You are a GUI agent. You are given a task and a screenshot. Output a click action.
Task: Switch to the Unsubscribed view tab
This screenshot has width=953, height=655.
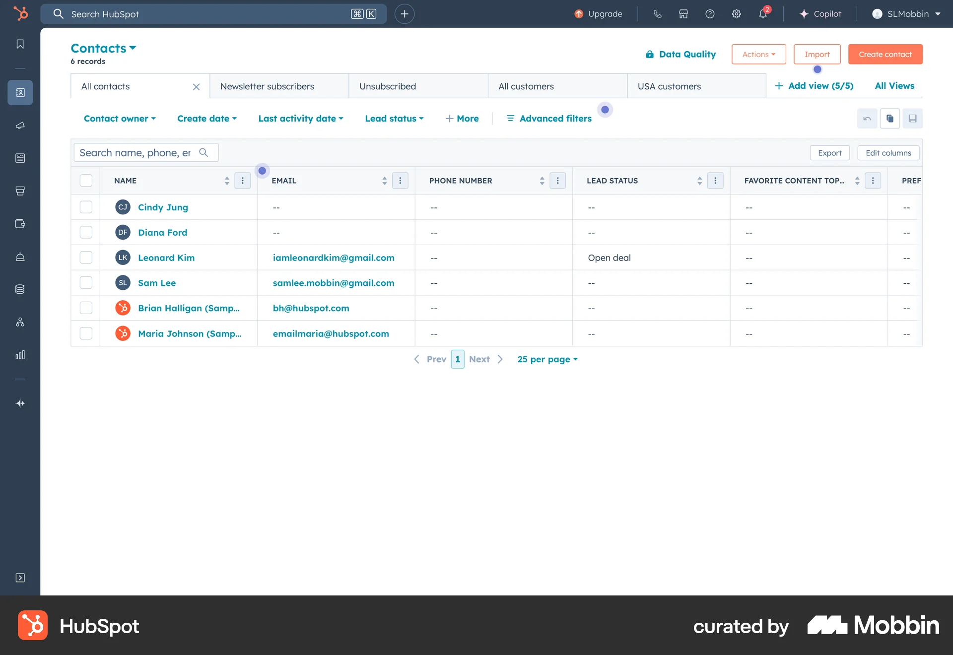point(388,86)
